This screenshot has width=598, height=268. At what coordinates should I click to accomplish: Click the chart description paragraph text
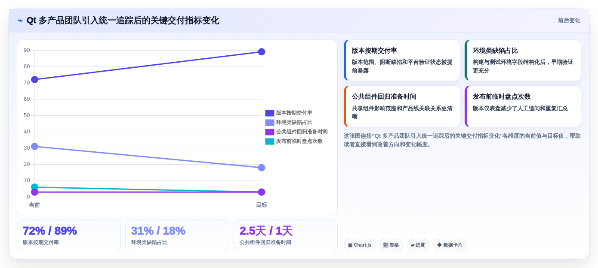point(462,140)
